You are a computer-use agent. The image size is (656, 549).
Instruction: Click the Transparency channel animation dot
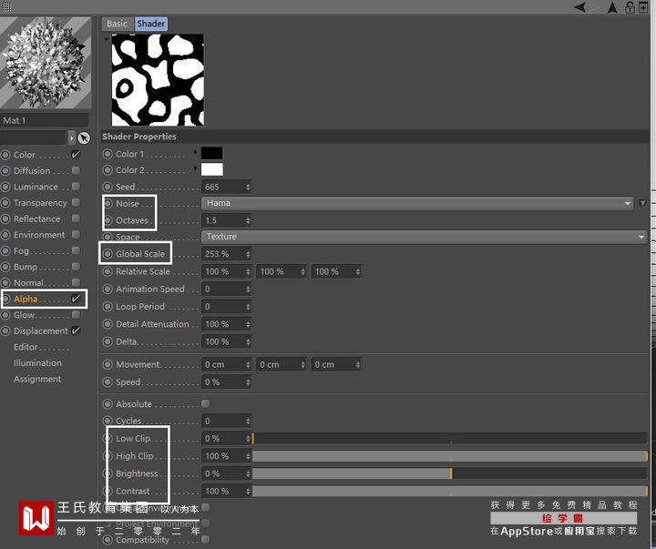pos(5,203)
